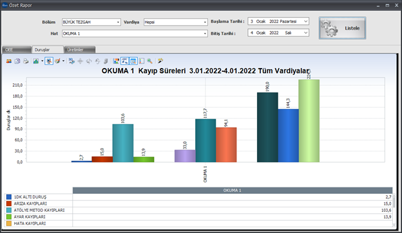
Task: Open the bar chart gallery icon
Action: 36,61
